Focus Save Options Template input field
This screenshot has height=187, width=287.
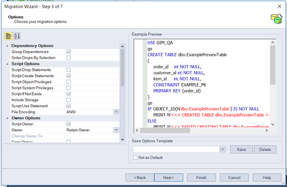click(176, 149)
